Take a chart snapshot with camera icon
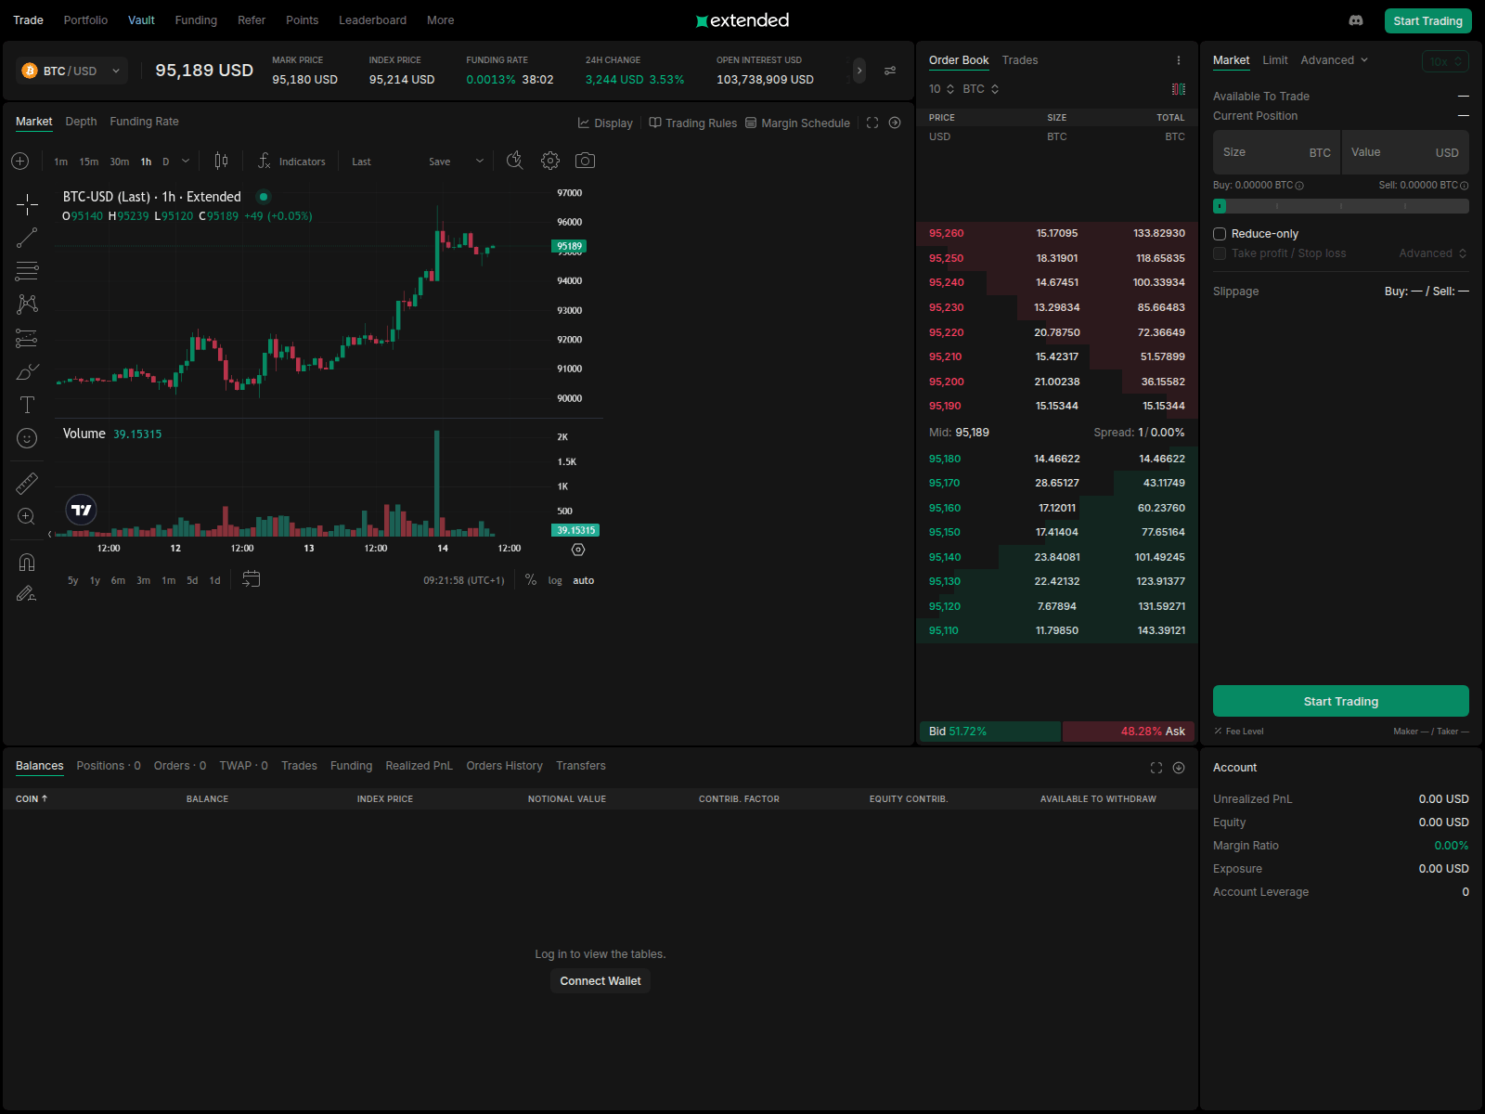Image resolution: width=1485 pixels, height=1114 pixels. coord(585,161)
